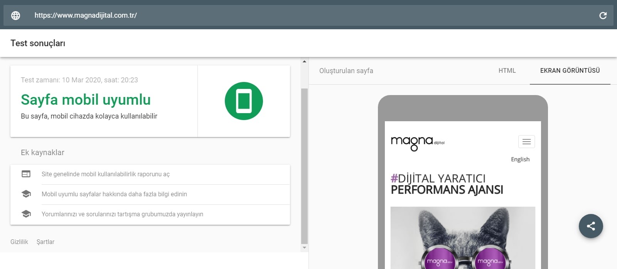Select the EKRAN GÖRÜNTÜSÜ tab
Viewport: 617px width, 269px height.
tap(570, 71)
